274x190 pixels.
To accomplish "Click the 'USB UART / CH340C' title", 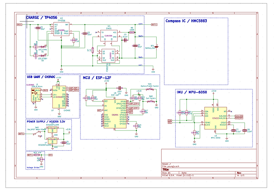I will pos(41,77).
